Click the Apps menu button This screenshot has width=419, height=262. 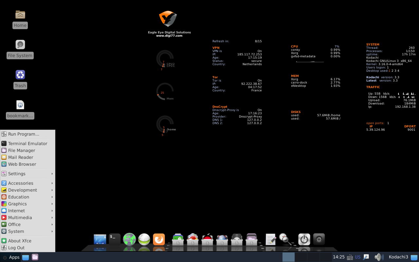click(x=11, y=257)
